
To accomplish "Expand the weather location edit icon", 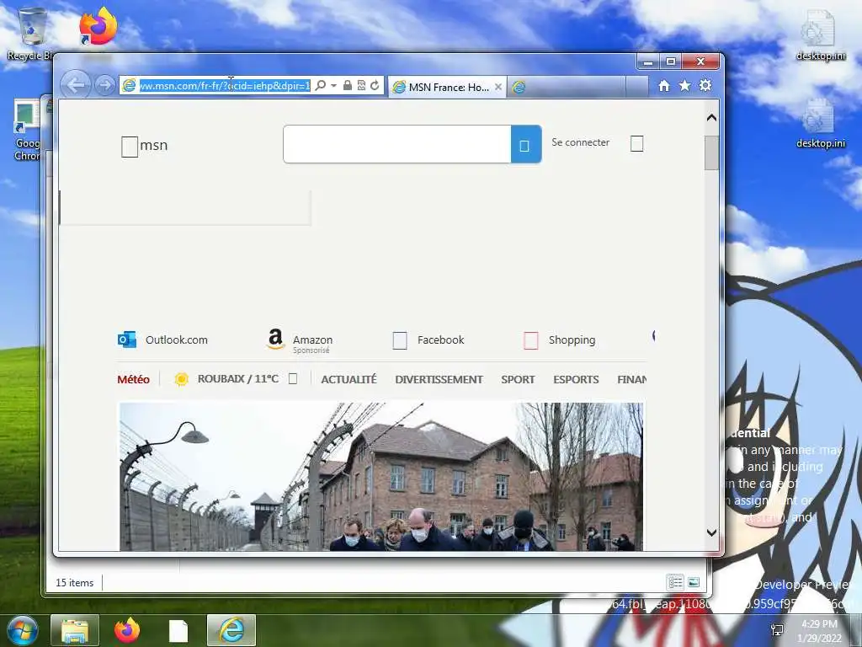I will (x=293, y=378).
